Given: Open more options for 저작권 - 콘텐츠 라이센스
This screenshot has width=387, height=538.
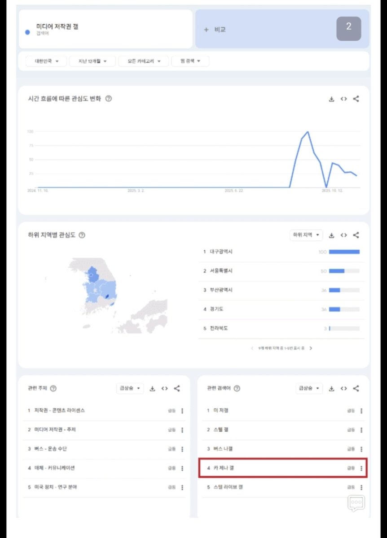Looking at the screenshot, I should pos(182,411).
